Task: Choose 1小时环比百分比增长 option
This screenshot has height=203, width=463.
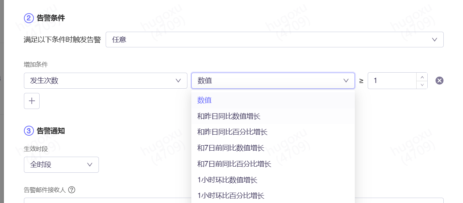Action: (273, 196)
